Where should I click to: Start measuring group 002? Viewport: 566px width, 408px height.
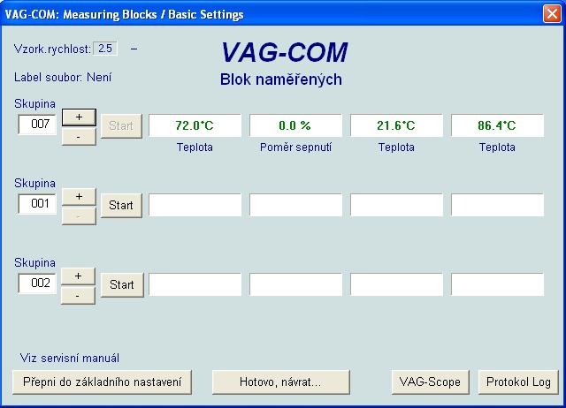(x=122, y=284)
